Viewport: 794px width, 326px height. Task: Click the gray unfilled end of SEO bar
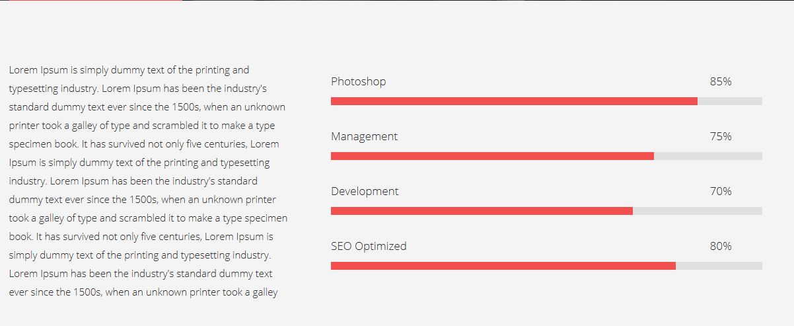719,266
